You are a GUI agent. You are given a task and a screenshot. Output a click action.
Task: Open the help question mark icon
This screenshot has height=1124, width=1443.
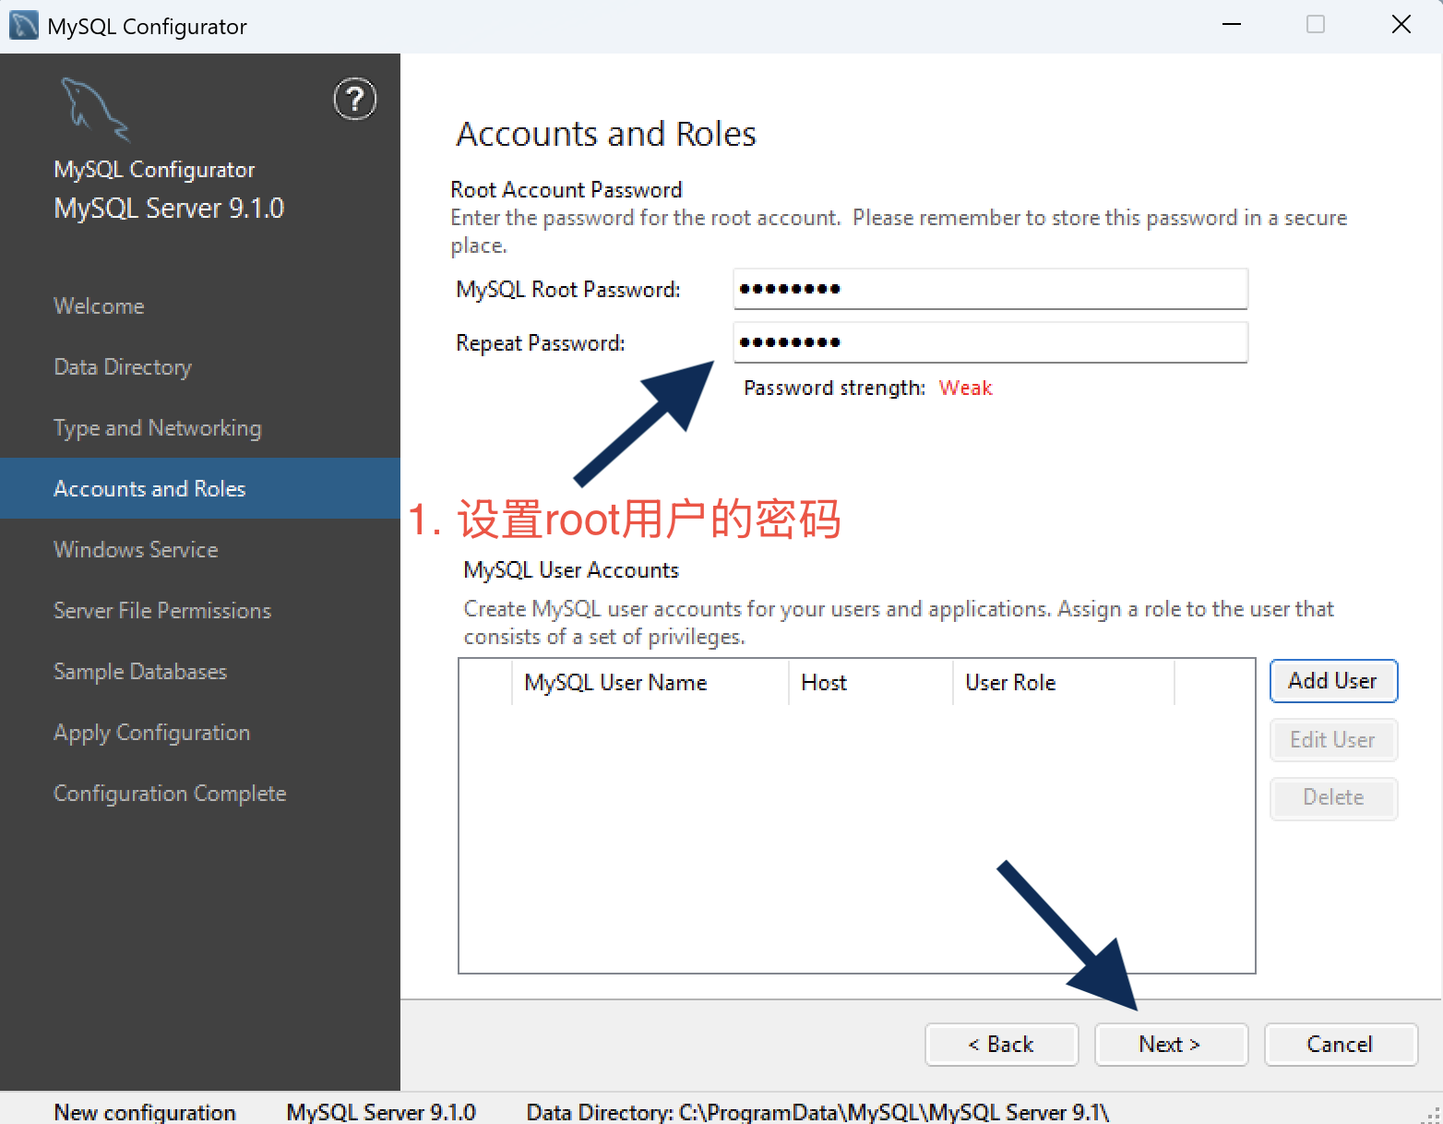coord(354,100)
